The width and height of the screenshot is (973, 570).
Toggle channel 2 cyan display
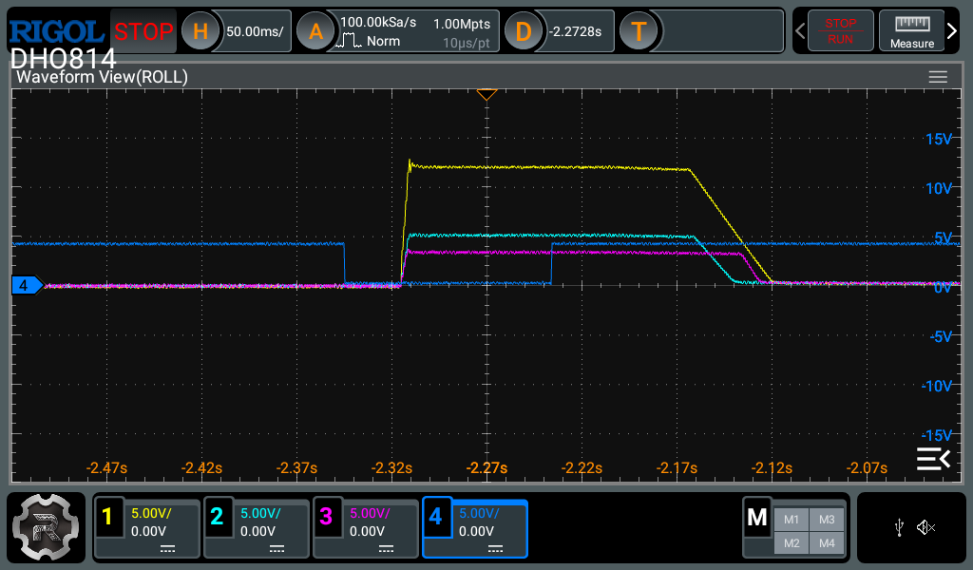pyautogui.click(x=257, y=528)
